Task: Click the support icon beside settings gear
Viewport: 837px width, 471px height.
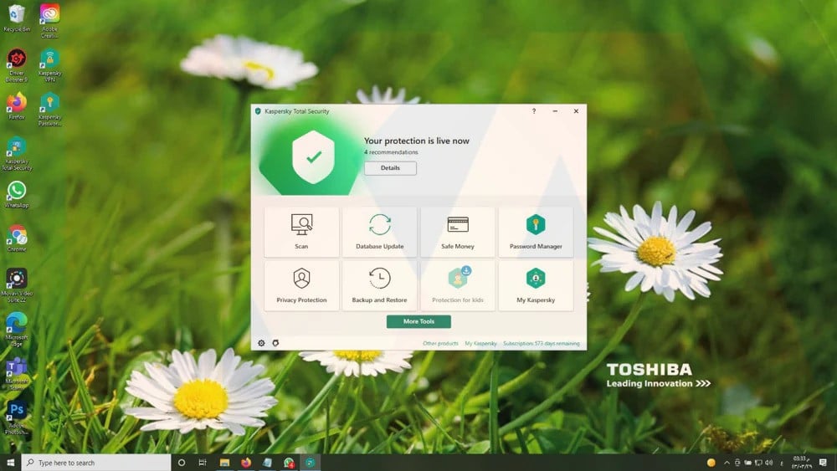Action: 275,343
